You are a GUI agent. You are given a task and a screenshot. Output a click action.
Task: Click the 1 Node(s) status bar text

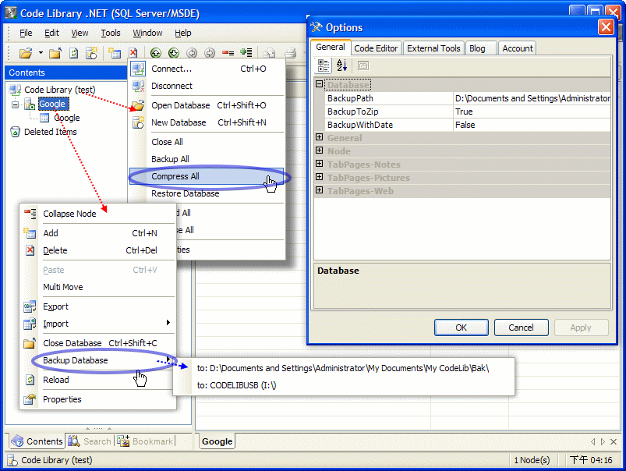coord(532,460)
